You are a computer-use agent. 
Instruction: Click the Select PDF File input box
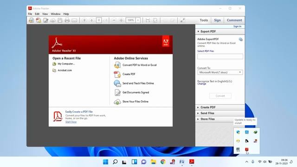point(220,57)
